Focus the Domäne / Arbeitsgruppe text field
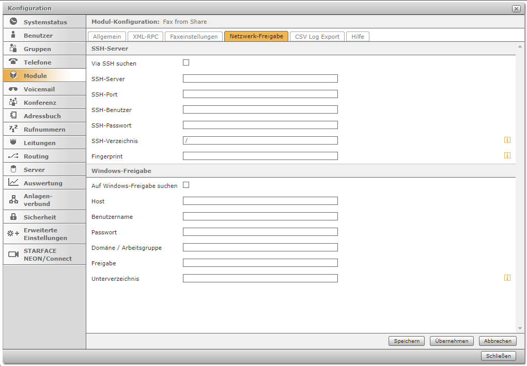 [x=260, y=247]
